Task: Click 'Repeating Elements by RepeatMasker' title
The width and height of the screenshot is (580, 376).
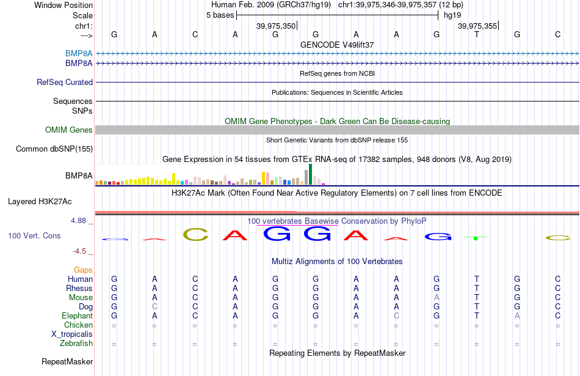Action: [x=338, y=353]
